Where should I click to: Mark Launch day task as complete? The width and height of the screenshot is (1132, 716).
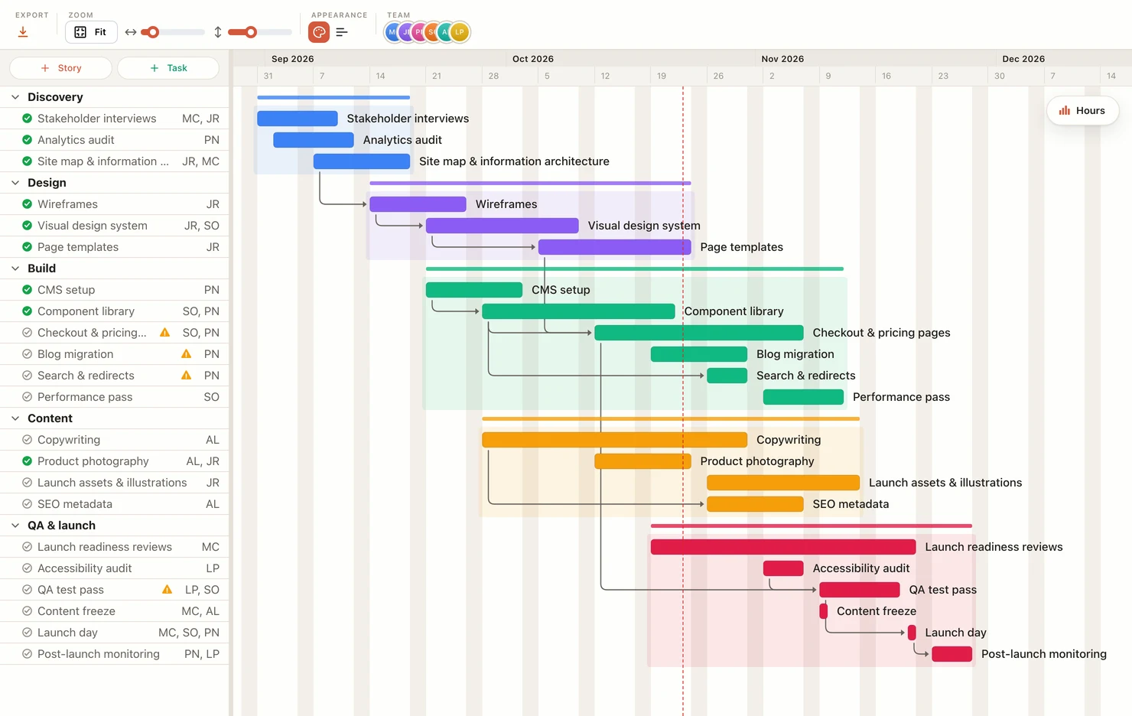pos(27,633)
